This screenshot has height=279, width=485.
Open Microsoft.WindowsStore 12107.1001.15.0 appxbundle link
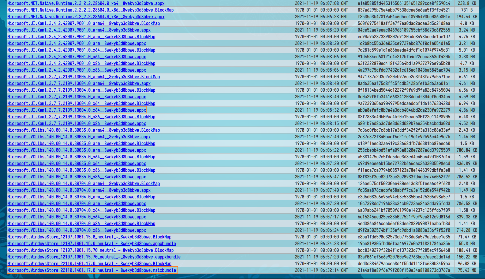(x=92, y=244)
